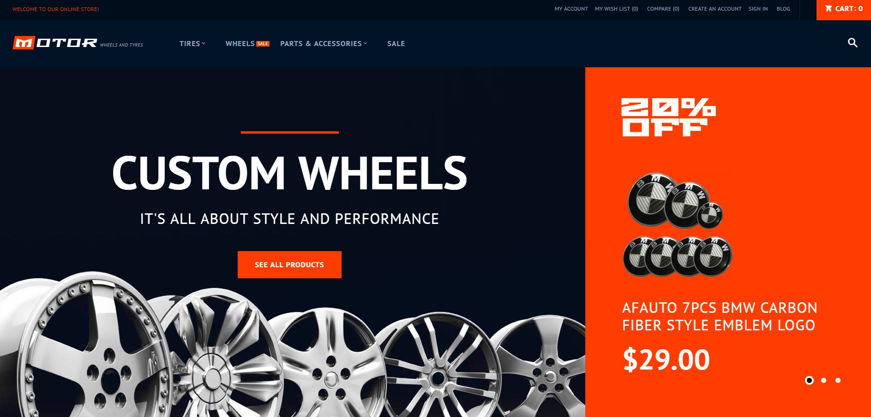The image size is (871, 417).
Task: Open My Wish List link
Action: tap(616, 9)
